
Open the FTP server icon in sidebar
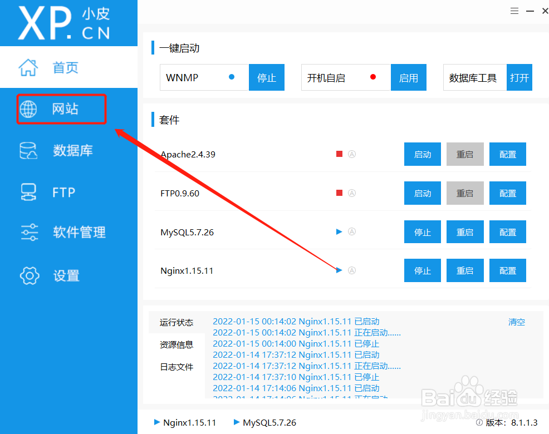[28, 192]
